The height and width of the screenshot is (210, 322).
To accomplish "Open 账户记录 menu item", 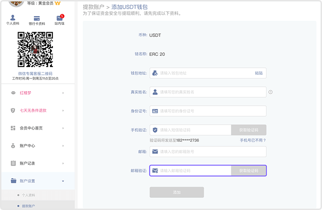I will click(38, 163).
